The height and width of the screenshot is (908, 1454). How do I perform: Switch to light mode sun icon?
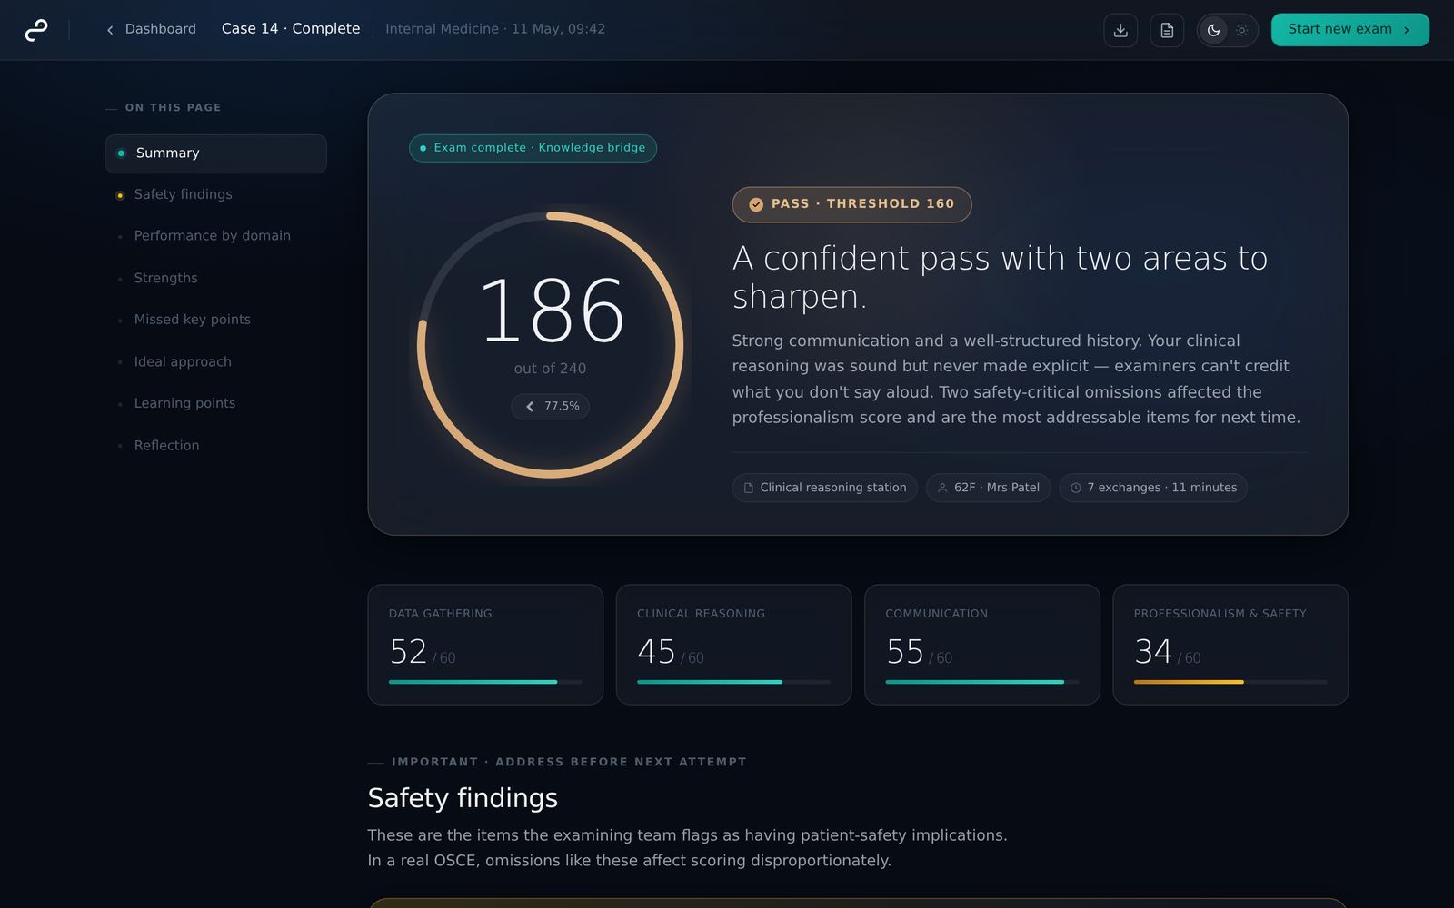1241,30
